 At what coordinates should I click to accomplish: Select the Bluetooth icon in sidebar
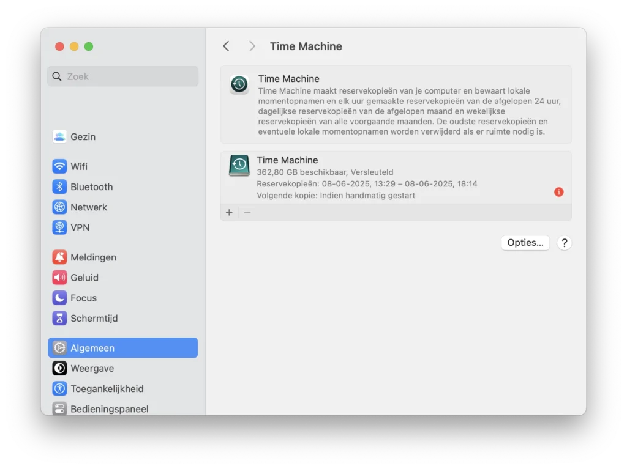point(59,186)
